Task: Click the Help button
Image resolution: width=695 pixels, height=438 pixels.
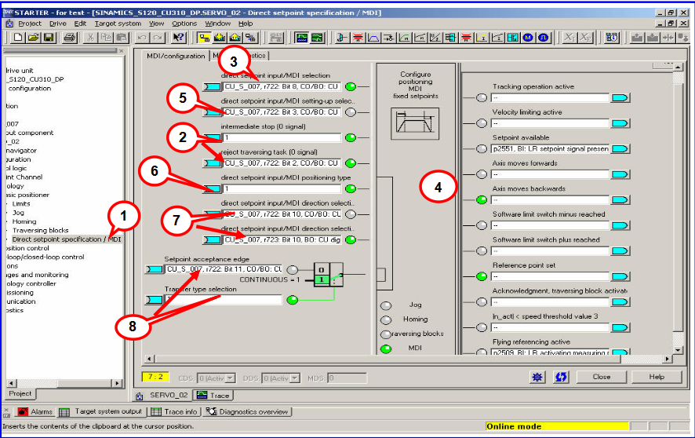Action: click(656, 377)
